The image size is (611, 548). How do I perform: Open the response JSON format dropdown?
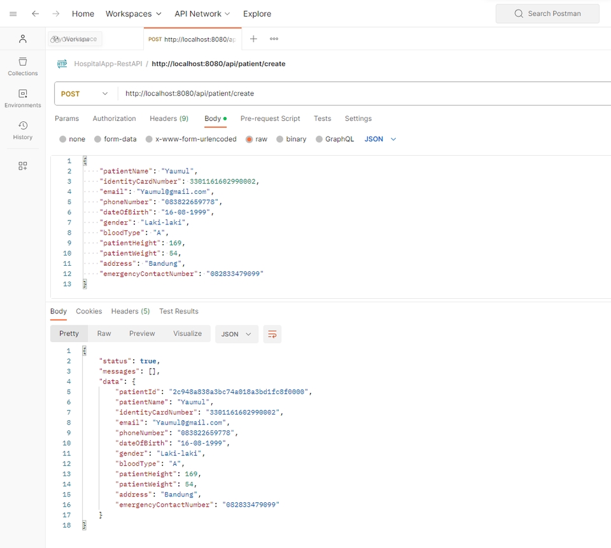tap(237, 334)
